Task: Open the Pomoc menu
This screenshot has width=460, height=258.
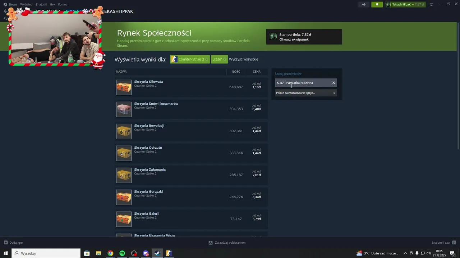Action: [x=63, y=4]
